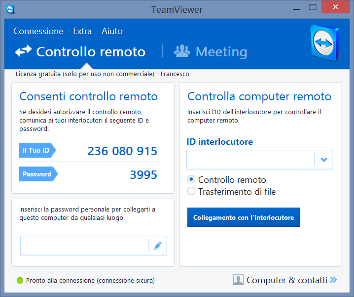The width and height of the screenshot is (354, 297).
Task: Click the Il Tuo ID label
Action: [x=37, y=150]
